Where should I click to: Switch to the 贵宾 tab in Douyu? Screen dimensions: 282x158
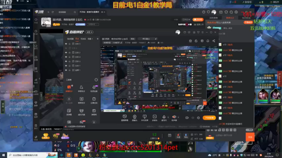(230, 18)
